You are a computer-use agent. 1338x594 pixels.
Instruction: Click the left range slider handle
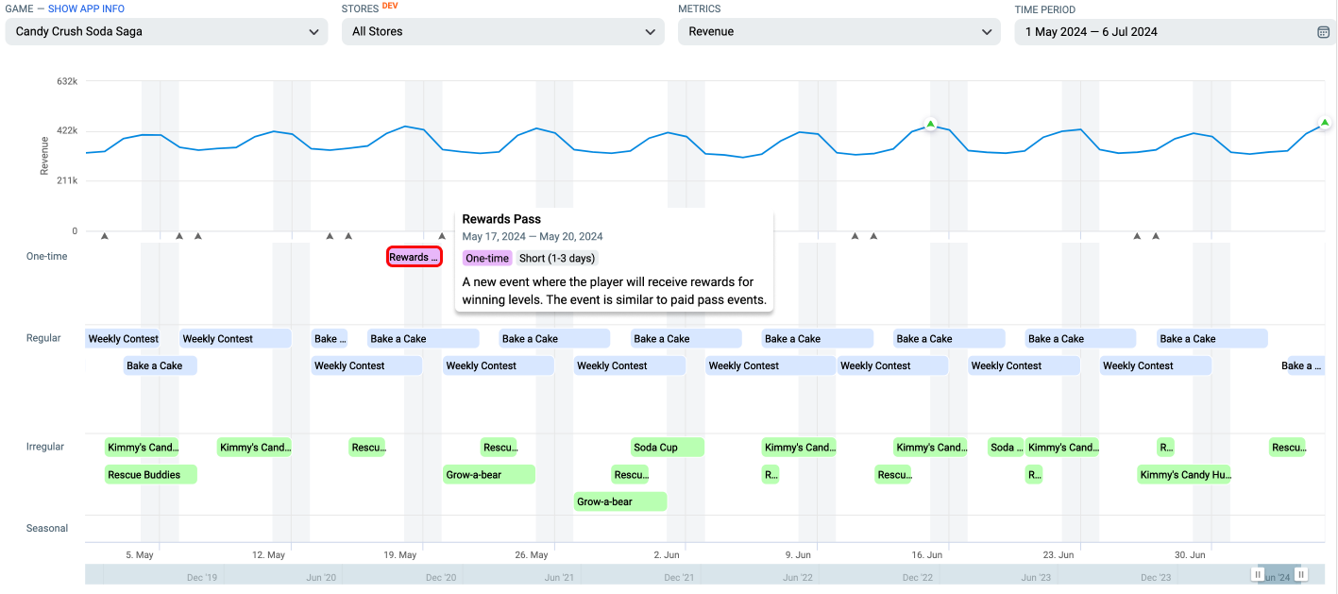[1258, 574]
